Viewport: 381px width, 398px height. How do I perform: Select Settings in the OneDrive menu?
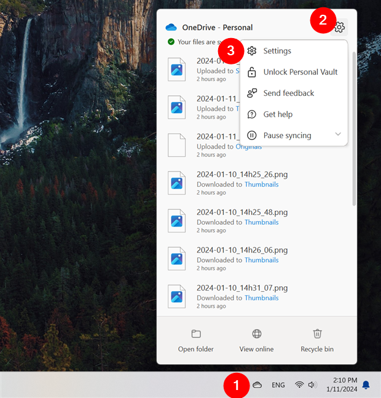[x=294, y=51]
